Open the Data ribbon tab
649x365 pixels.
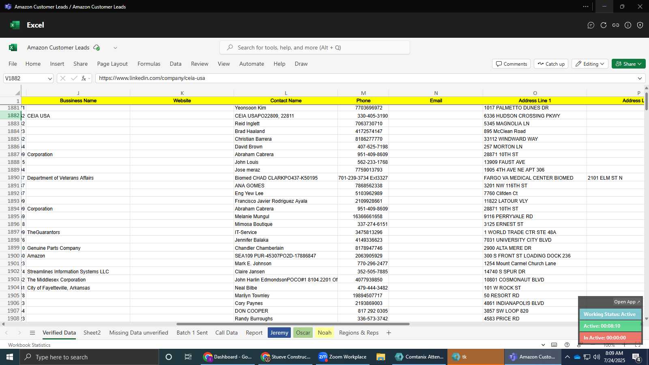click(x=176, y=64)
